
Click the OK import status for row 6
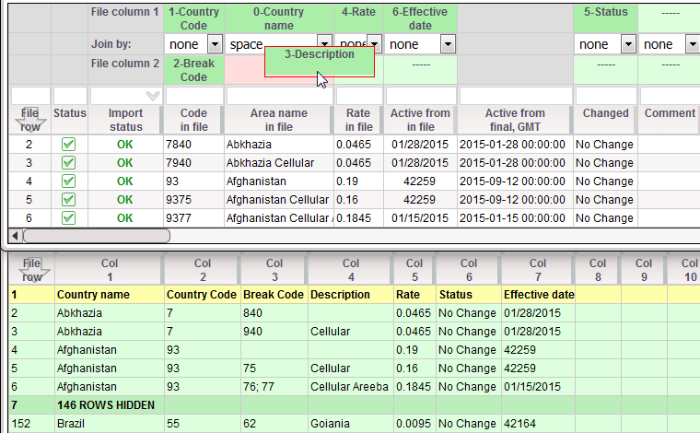[x=125, y=217]
